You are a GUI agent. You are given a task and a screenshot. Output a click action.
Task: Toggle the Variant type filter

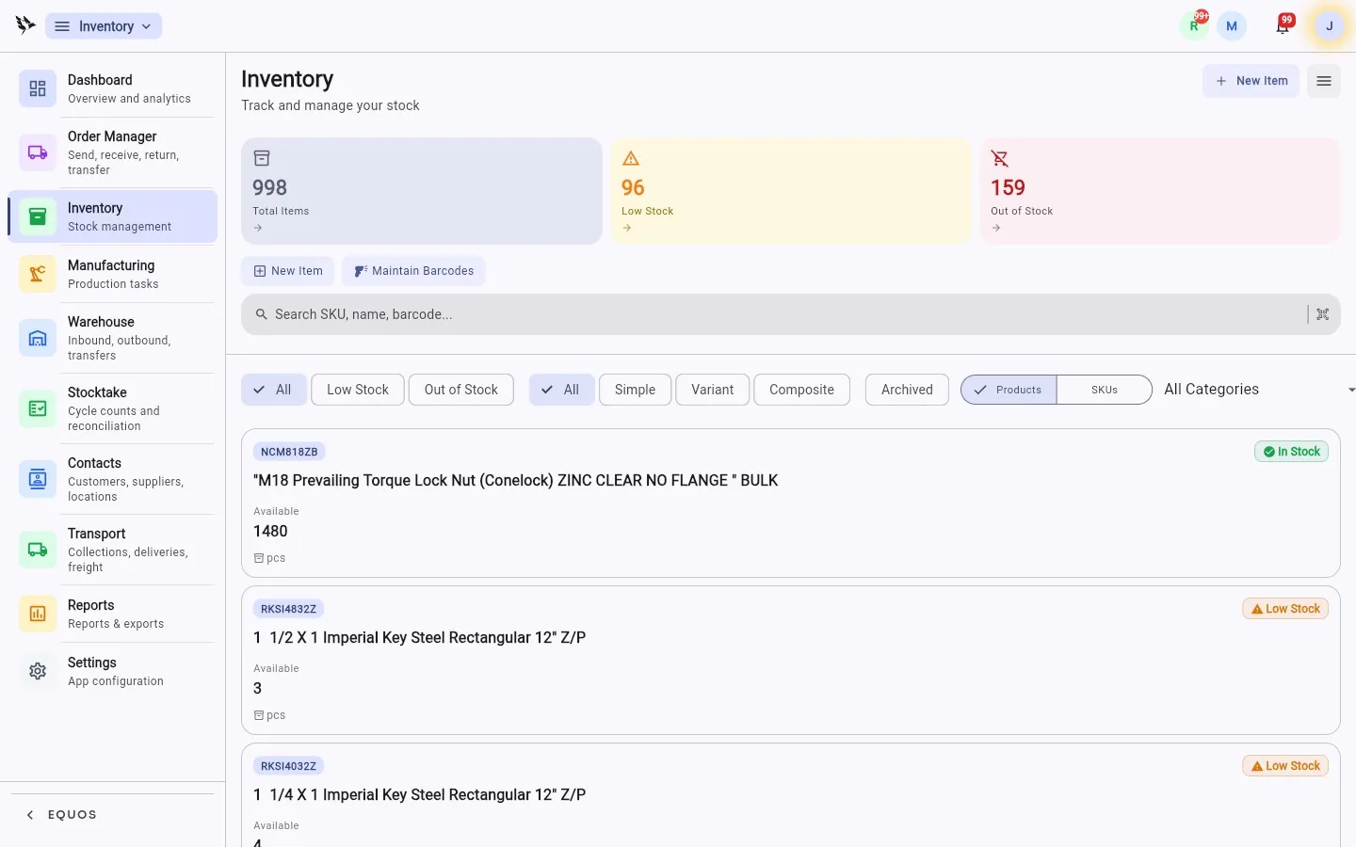tap(712, 390)
